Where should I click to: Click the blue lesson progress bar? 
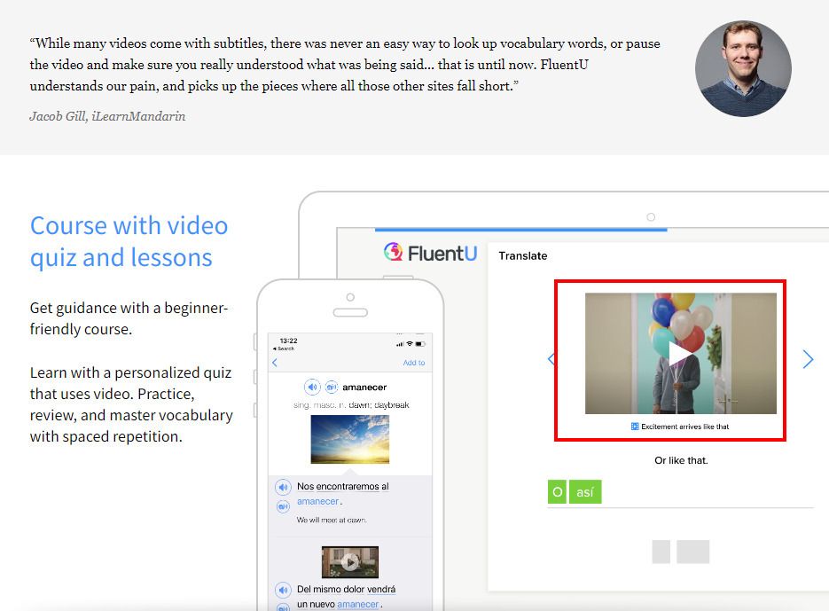tap(520, 230)
